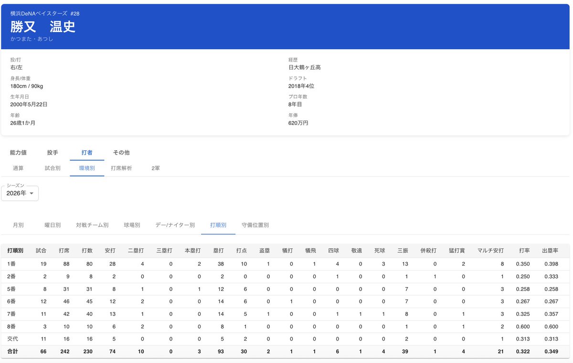This screenshot has width=573, height=363.
Task: Click the player name 勝又 温史
Action: pos(43,27)
